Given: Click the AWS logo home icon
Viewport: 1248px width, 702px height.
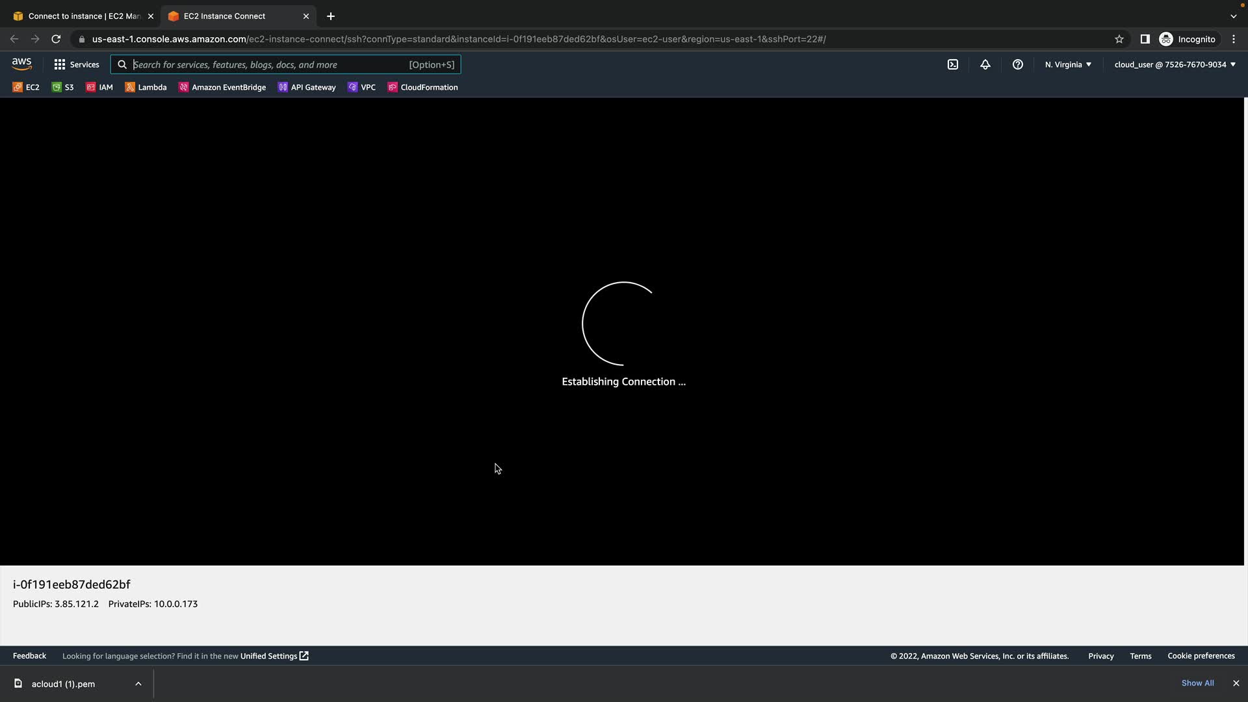Looking at the screenshot, I should pos(21,64).
